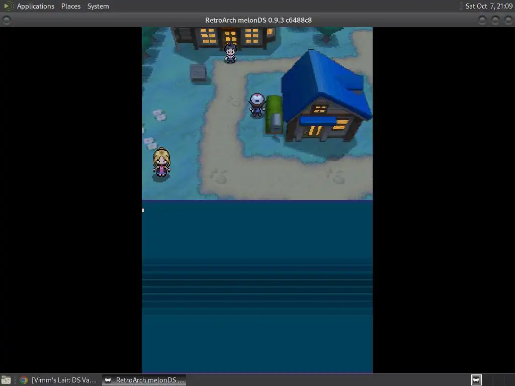Maximize the RetroArch window
515x386 pixels.
pyautogui.click(x=495, y=20)
